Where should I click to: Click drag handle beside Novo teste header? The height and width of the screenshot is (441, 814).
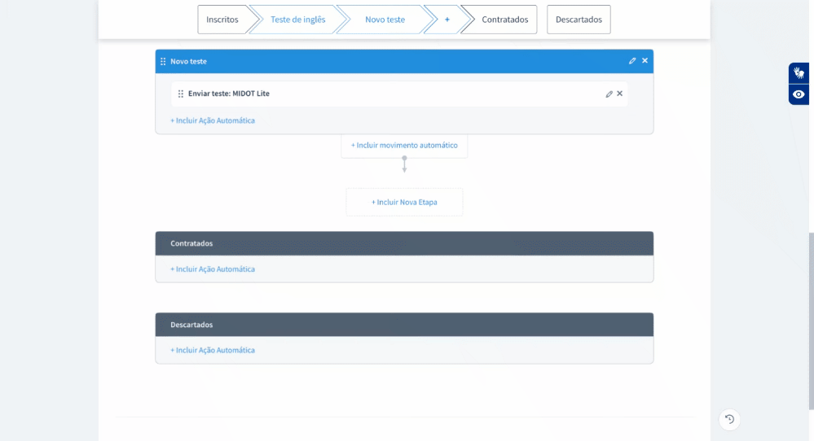point(163,61)
